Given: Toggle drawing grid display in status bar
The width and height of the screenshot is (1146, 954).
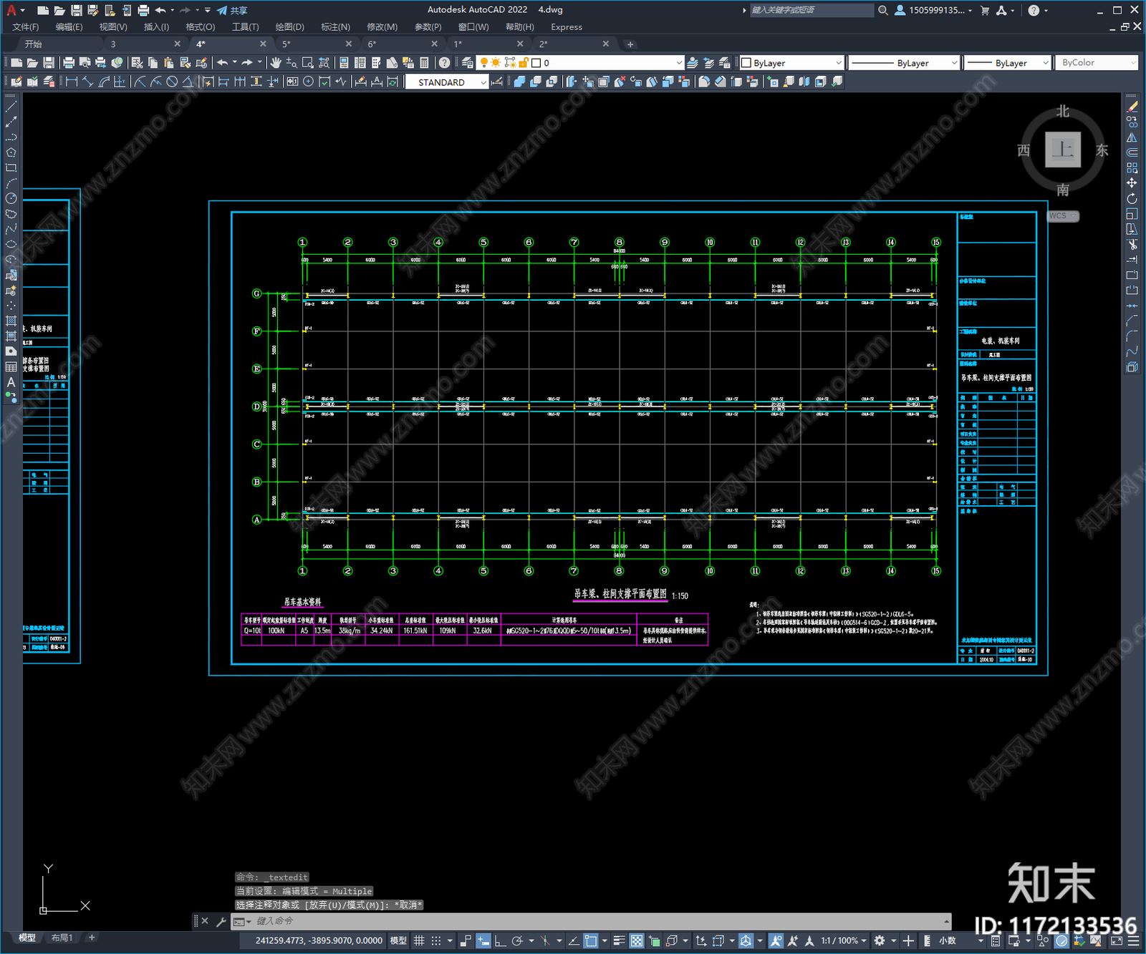Looking at the screenshot, I should click(420, 940).
